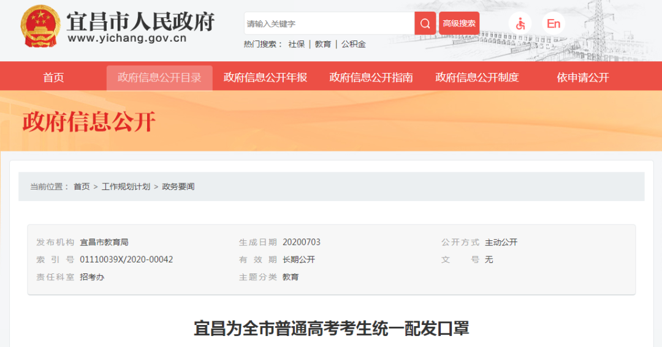Click the 高级搜索 advanced search button
Viewport: 662px width, 347px height.
point(459,23)
